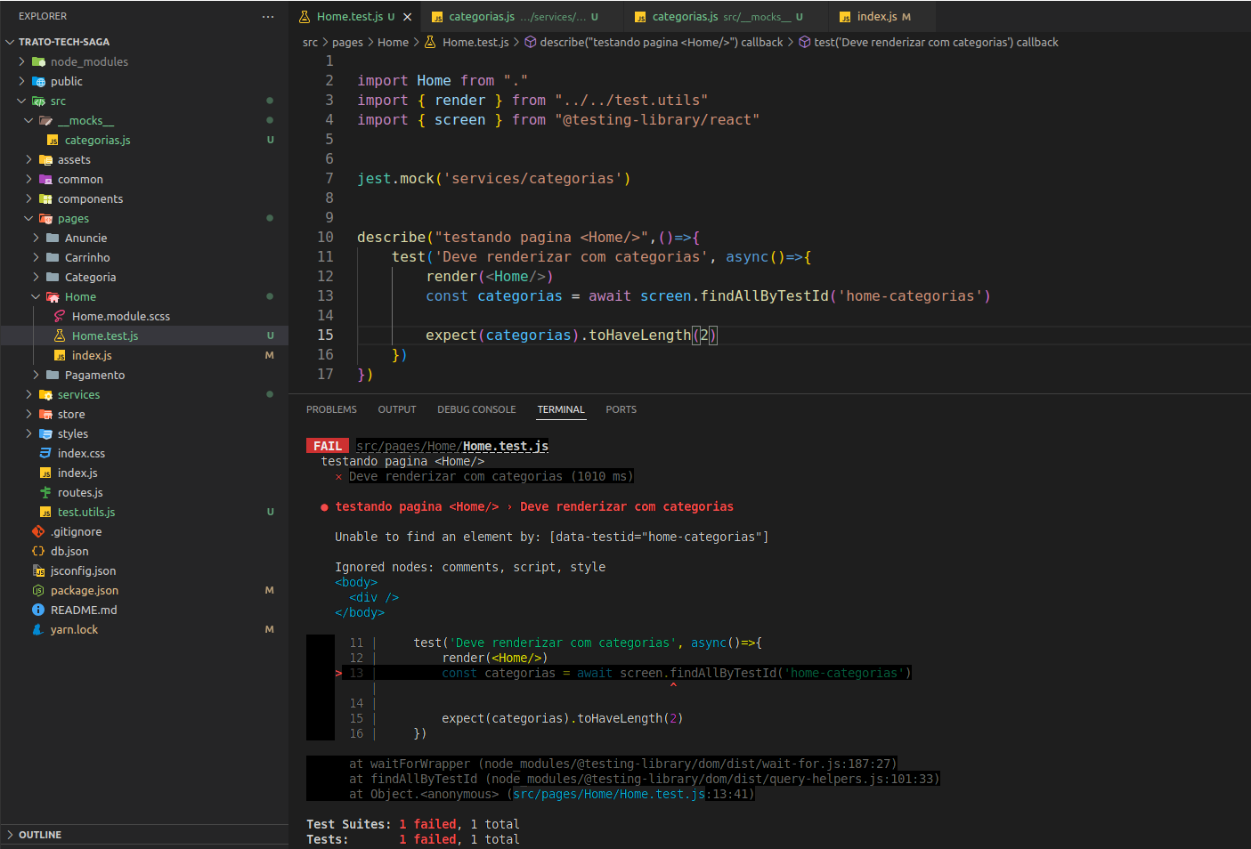Viewport: 1251px width, 849px height.
Task: Open the PROBLEMS panel tab
Action: [331, 409]
